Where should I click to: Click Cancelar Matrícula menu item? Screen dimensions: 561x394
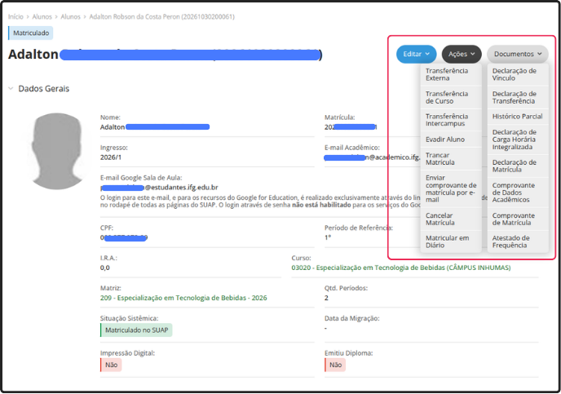pyautogui.click(x=440, y=219)
